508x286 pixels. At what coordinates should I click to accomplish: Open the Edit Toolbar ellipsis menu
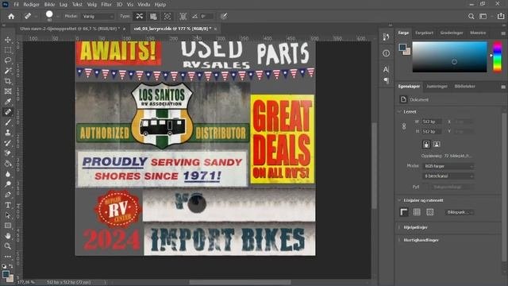[8, 257]
